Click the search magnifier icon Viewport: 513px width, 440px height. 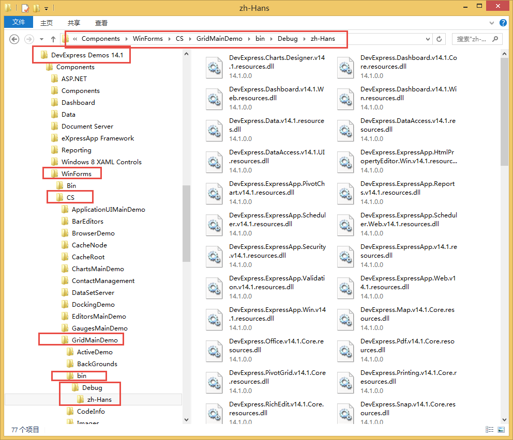(x=495, y=39)
